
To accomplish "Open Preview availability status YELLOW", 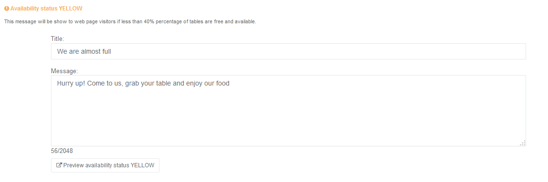I will pyautogui.click(x=105, y=165).
